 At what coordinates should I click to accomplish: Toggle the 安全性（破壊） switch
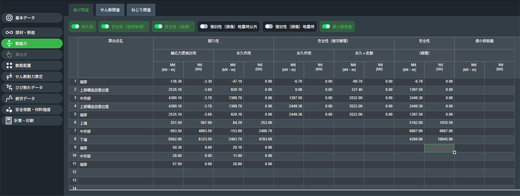pyautogui.click(x=158, y=27)
